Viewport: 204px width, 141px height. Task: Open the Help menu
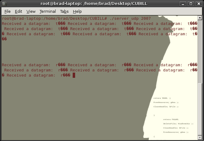click(x=77, y=12)
